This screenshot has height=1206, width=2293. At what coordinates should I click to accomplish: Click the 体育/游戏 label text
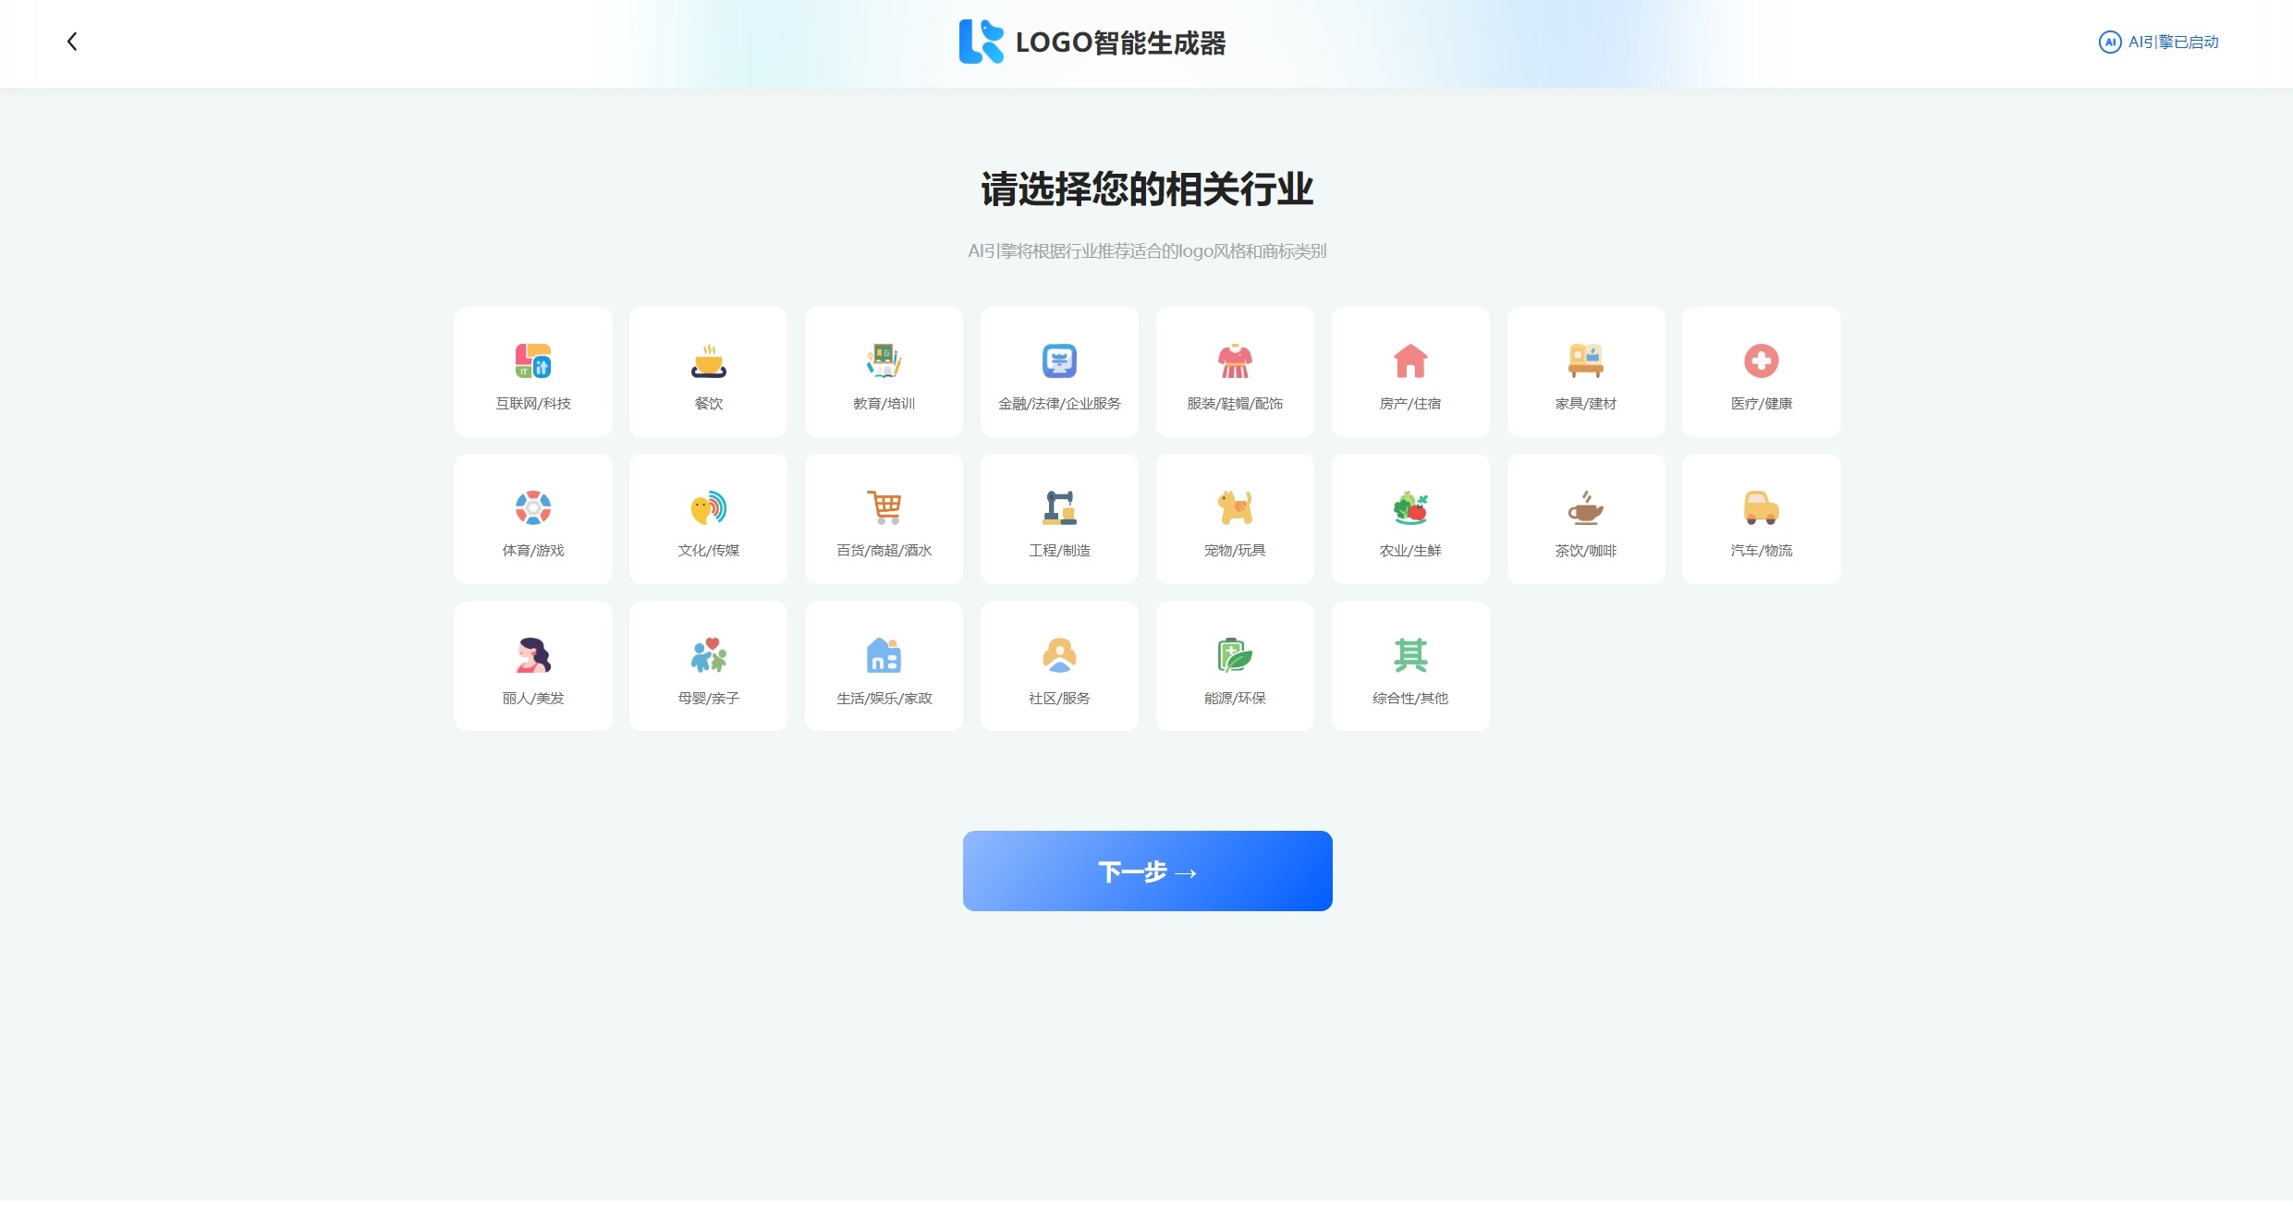(533, 550)
